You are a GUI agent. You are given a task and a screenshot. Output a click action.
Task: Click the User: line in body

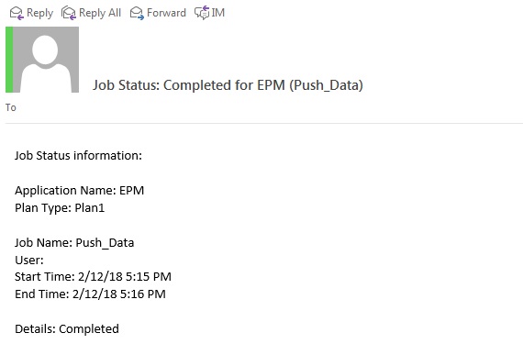pyautogui.click(x=29, y=260)
